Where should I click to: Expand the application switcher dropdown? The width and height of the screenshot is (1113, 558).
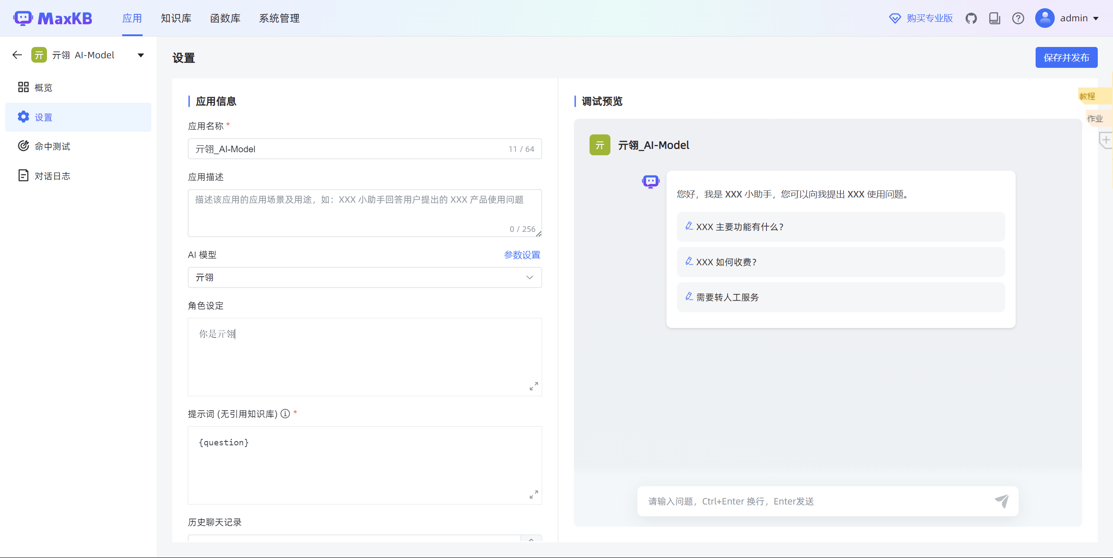point(140,55)
